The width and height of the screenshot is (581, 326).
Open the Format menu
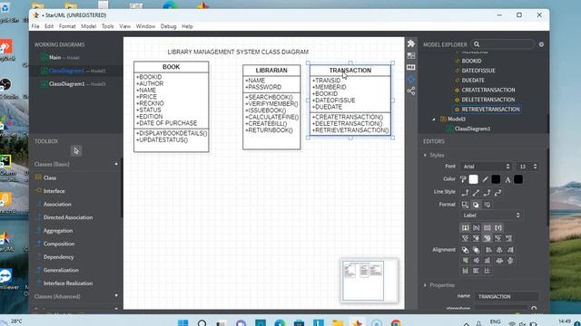pos(67,26)
